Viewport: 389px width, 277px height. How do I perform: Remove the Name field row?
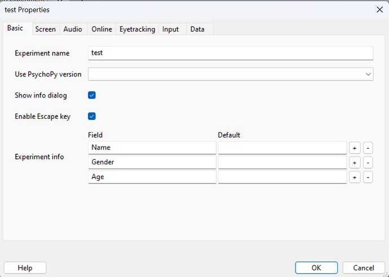coord(368,148)
